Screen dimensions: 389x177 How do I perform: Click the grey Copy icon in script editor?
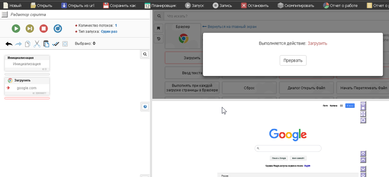point(28,44)
